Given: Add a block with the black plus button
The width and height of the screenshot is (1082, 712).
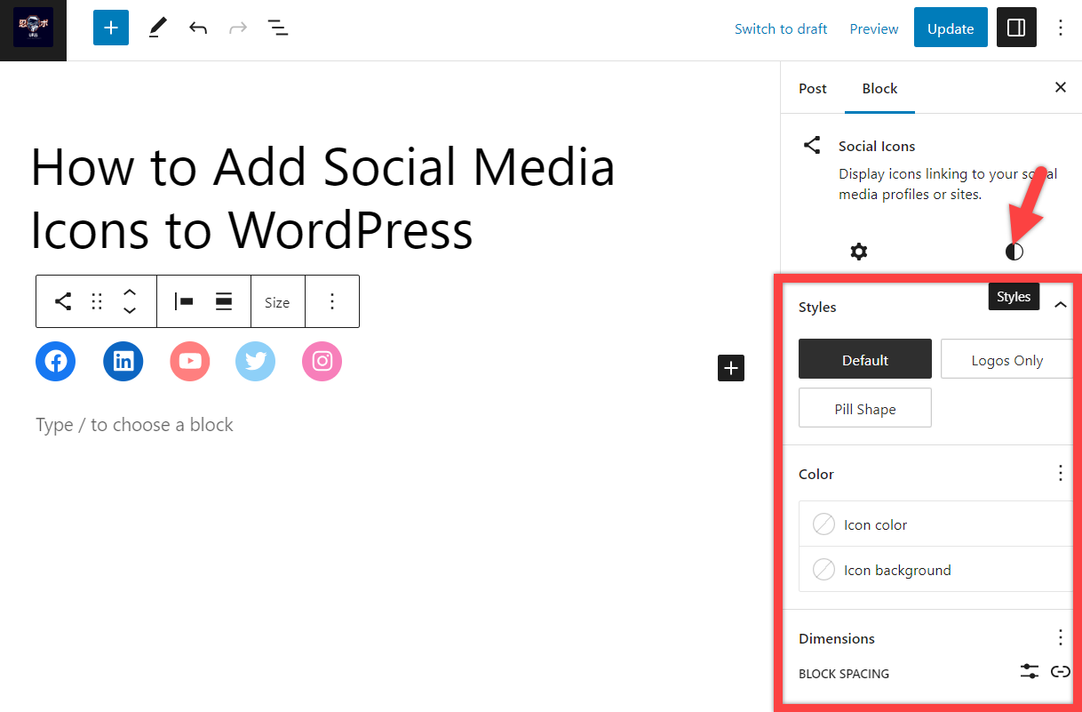Looking at the screenshot, I should (x=731, y=368).
